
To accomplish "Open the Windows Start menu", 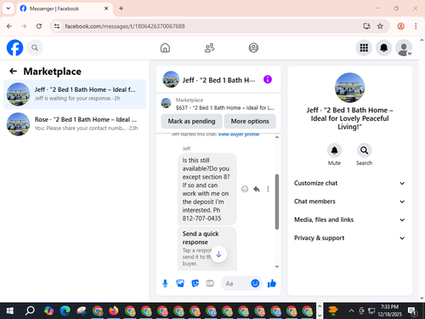I will (10, 311).
